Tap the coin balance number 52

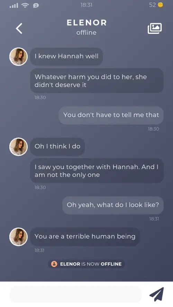152,5
